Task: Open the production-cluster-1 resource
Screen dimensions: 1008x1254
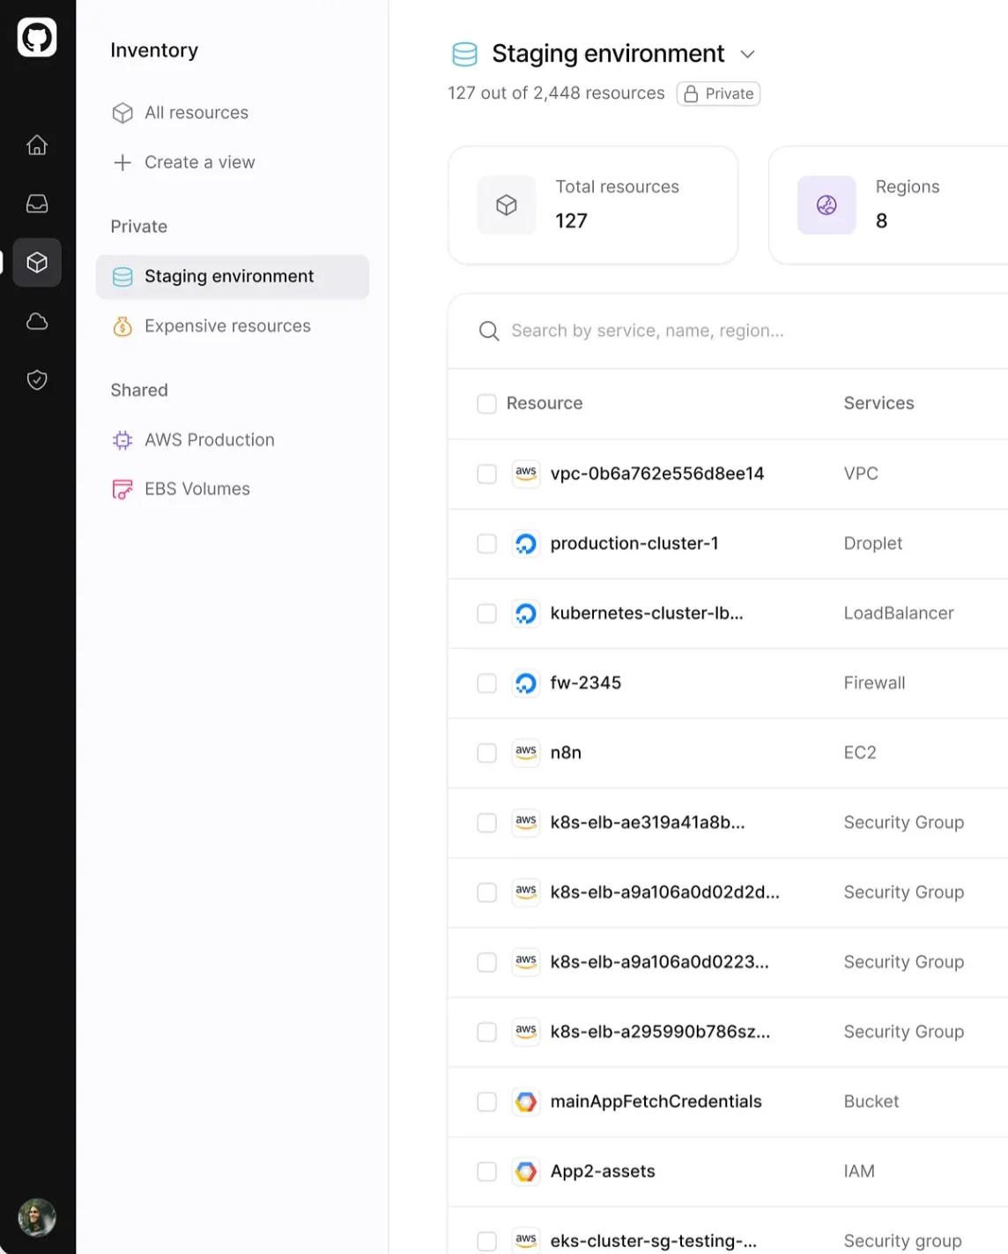Action: coord(634,543)
